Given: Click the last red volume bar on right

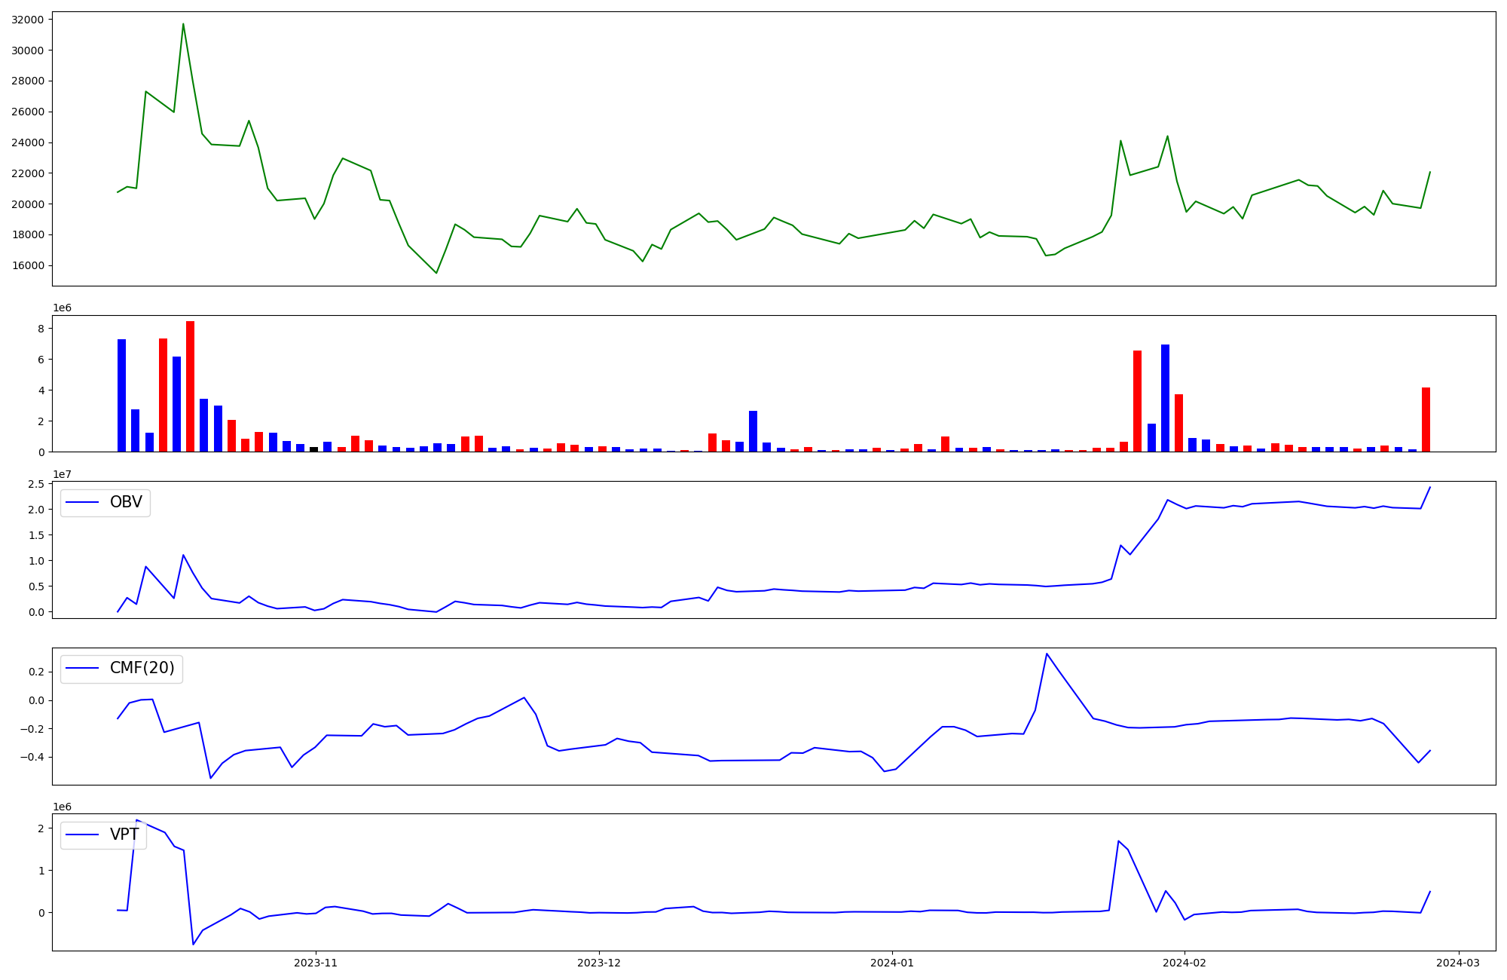Looking at the screenshot, I should (1426, 419).
